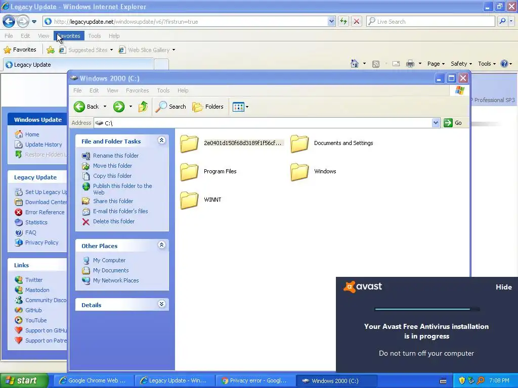Click the Explorer green Forward arrow
Image resolution: width=518 pixels, height=388 pixels.
point(119,107)
